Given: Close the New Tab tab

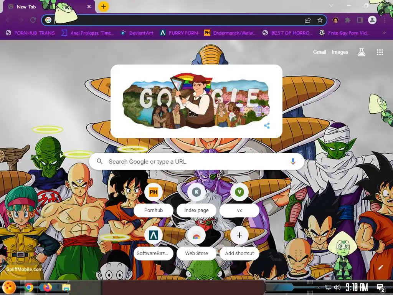Looking at the screenshot, I should click(x=89, y=7).
